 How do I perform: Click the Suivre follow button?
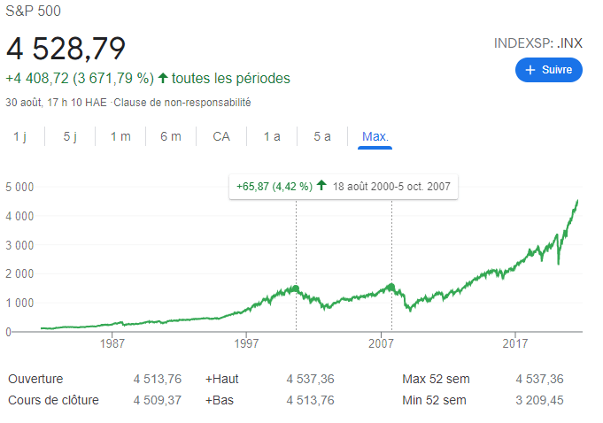548,69
